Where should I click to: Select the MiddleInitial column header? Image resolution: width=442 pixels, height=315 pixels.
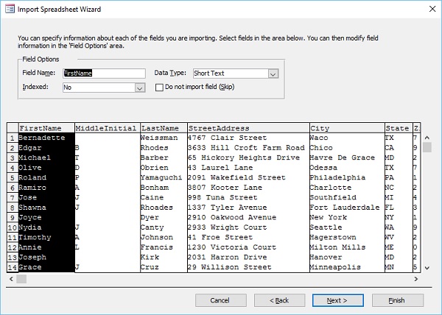(106, 128)
